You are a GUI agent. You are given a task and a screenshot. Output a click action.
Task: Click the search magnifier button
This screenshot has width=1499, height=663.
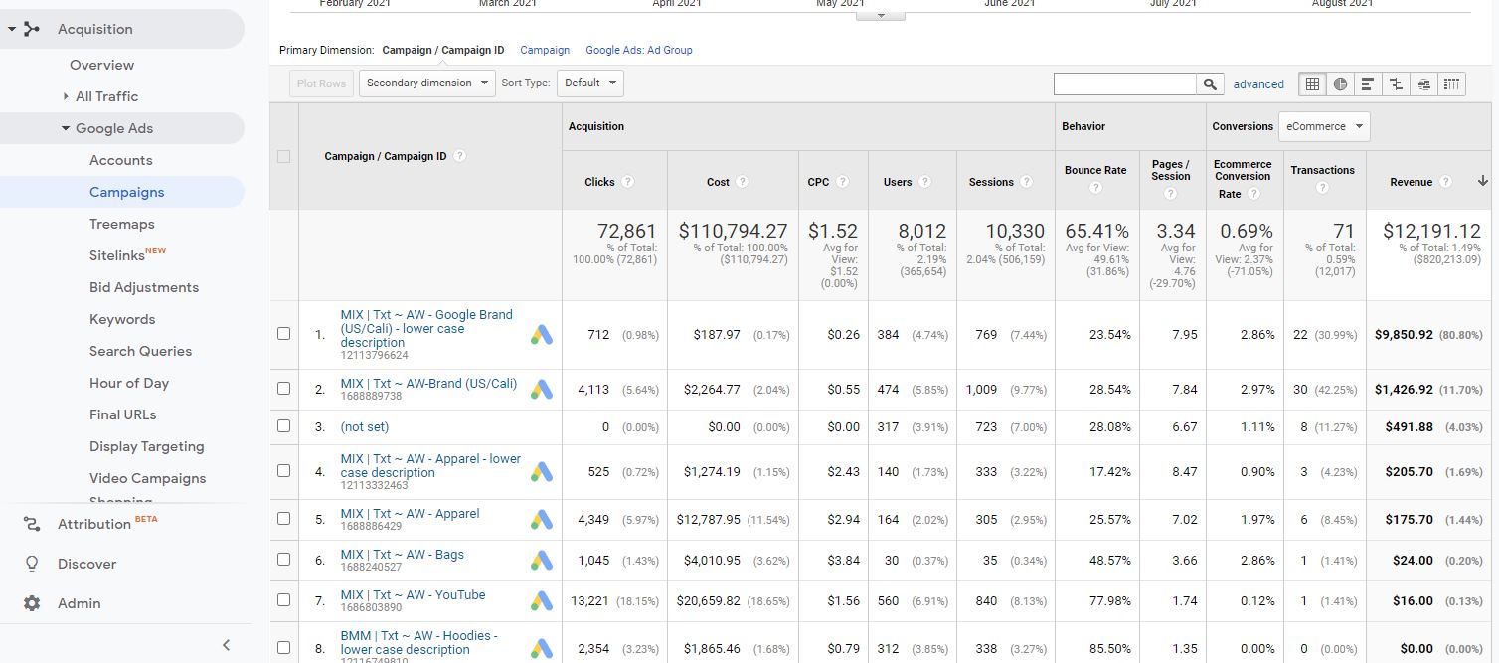(x=1210, y=84)
